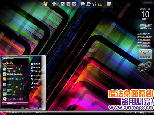Click the Start orb on taskbar
Viewport: 154px width, 115px height.
click(x=4, y=113)
